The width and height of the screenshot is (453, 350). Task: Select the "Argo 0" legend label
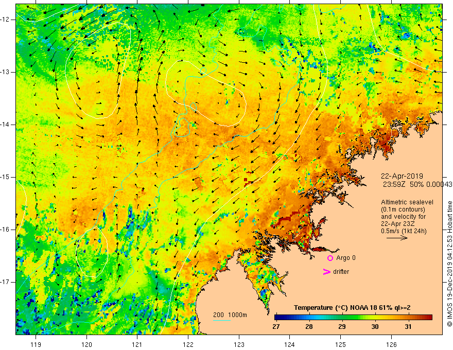pyautogui.click(x=346, y=258)
